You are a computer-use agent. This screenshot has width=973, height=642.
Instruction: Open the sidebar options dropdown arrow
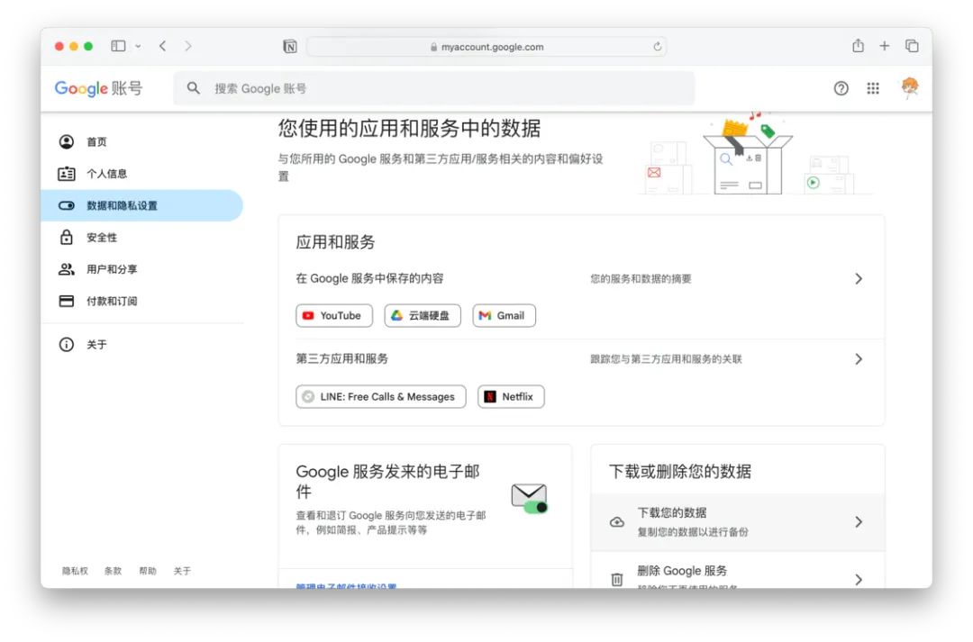[138, 46]
